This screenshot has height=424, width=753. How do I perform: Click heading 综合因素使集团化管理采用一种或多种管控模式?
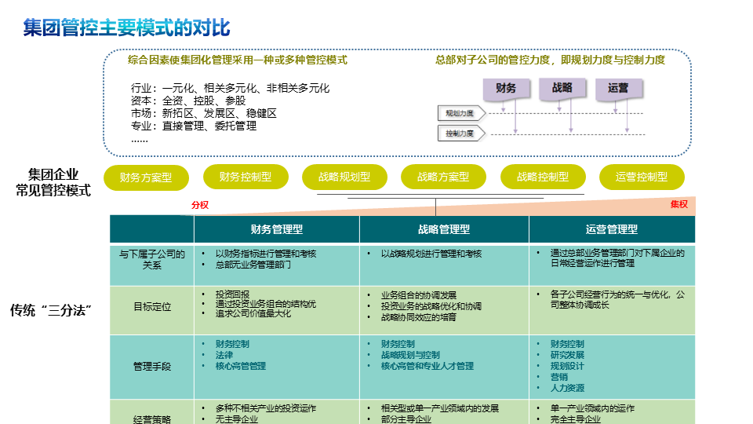coord(237,60)
